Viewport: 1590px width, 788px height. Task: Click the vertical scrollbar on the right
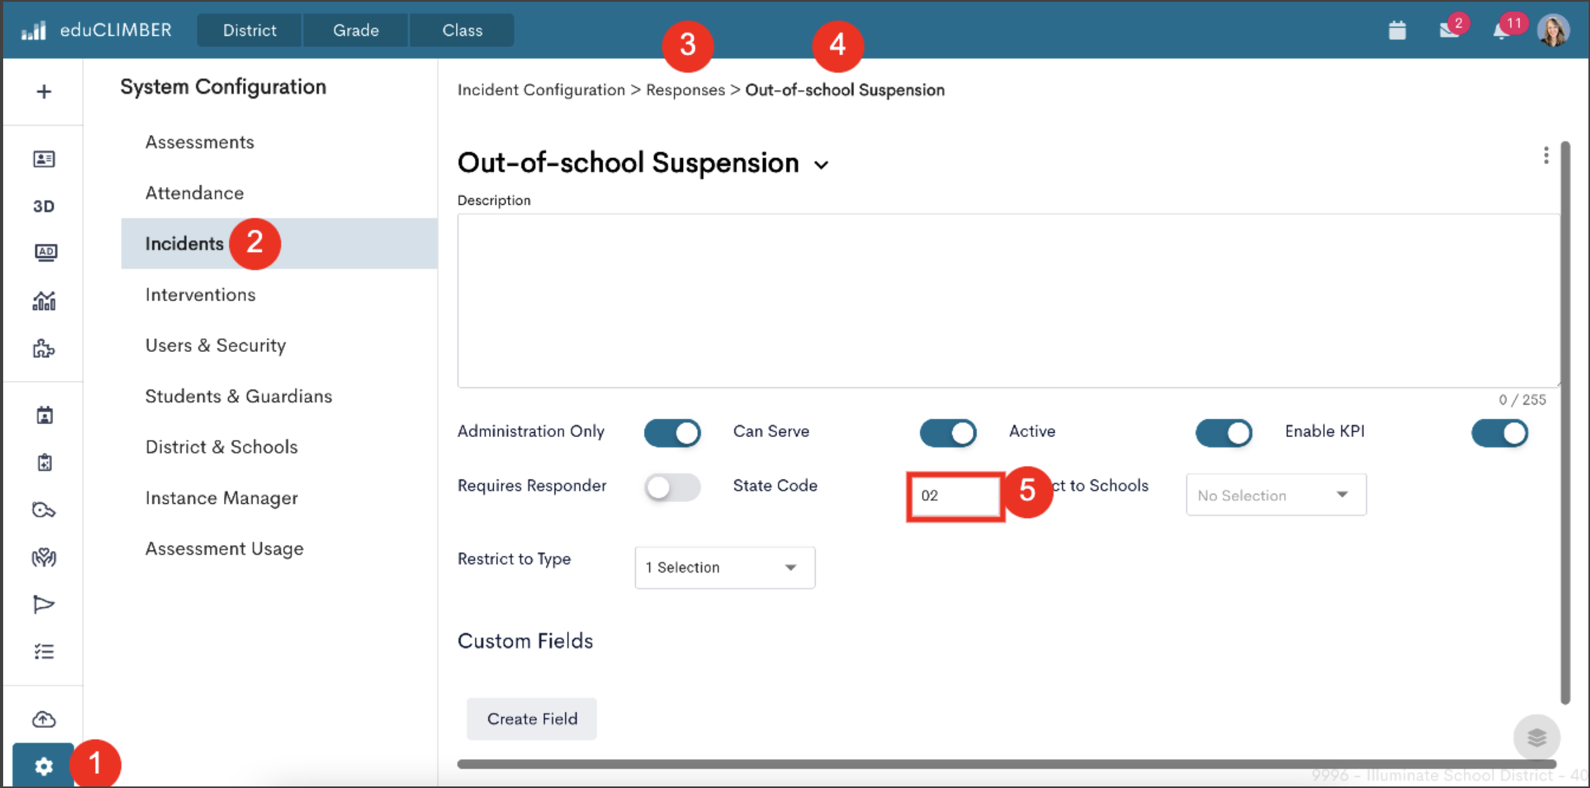[1565, 422]
